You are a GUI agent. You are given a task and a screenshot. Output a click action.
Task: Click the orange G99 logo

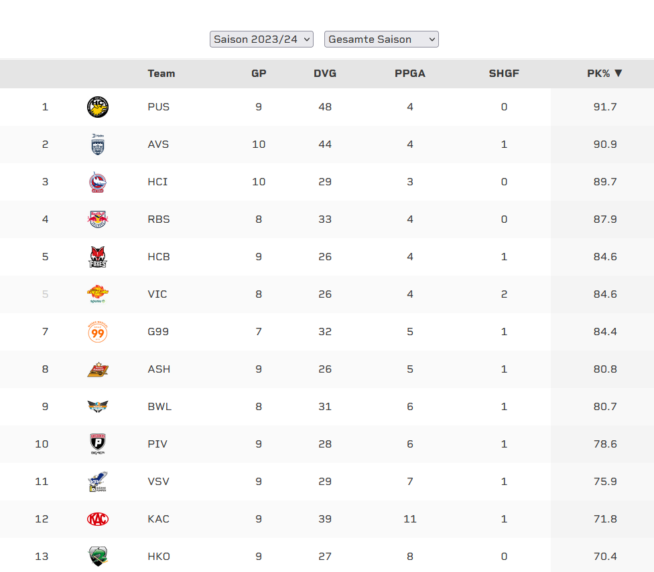(98, 332)
